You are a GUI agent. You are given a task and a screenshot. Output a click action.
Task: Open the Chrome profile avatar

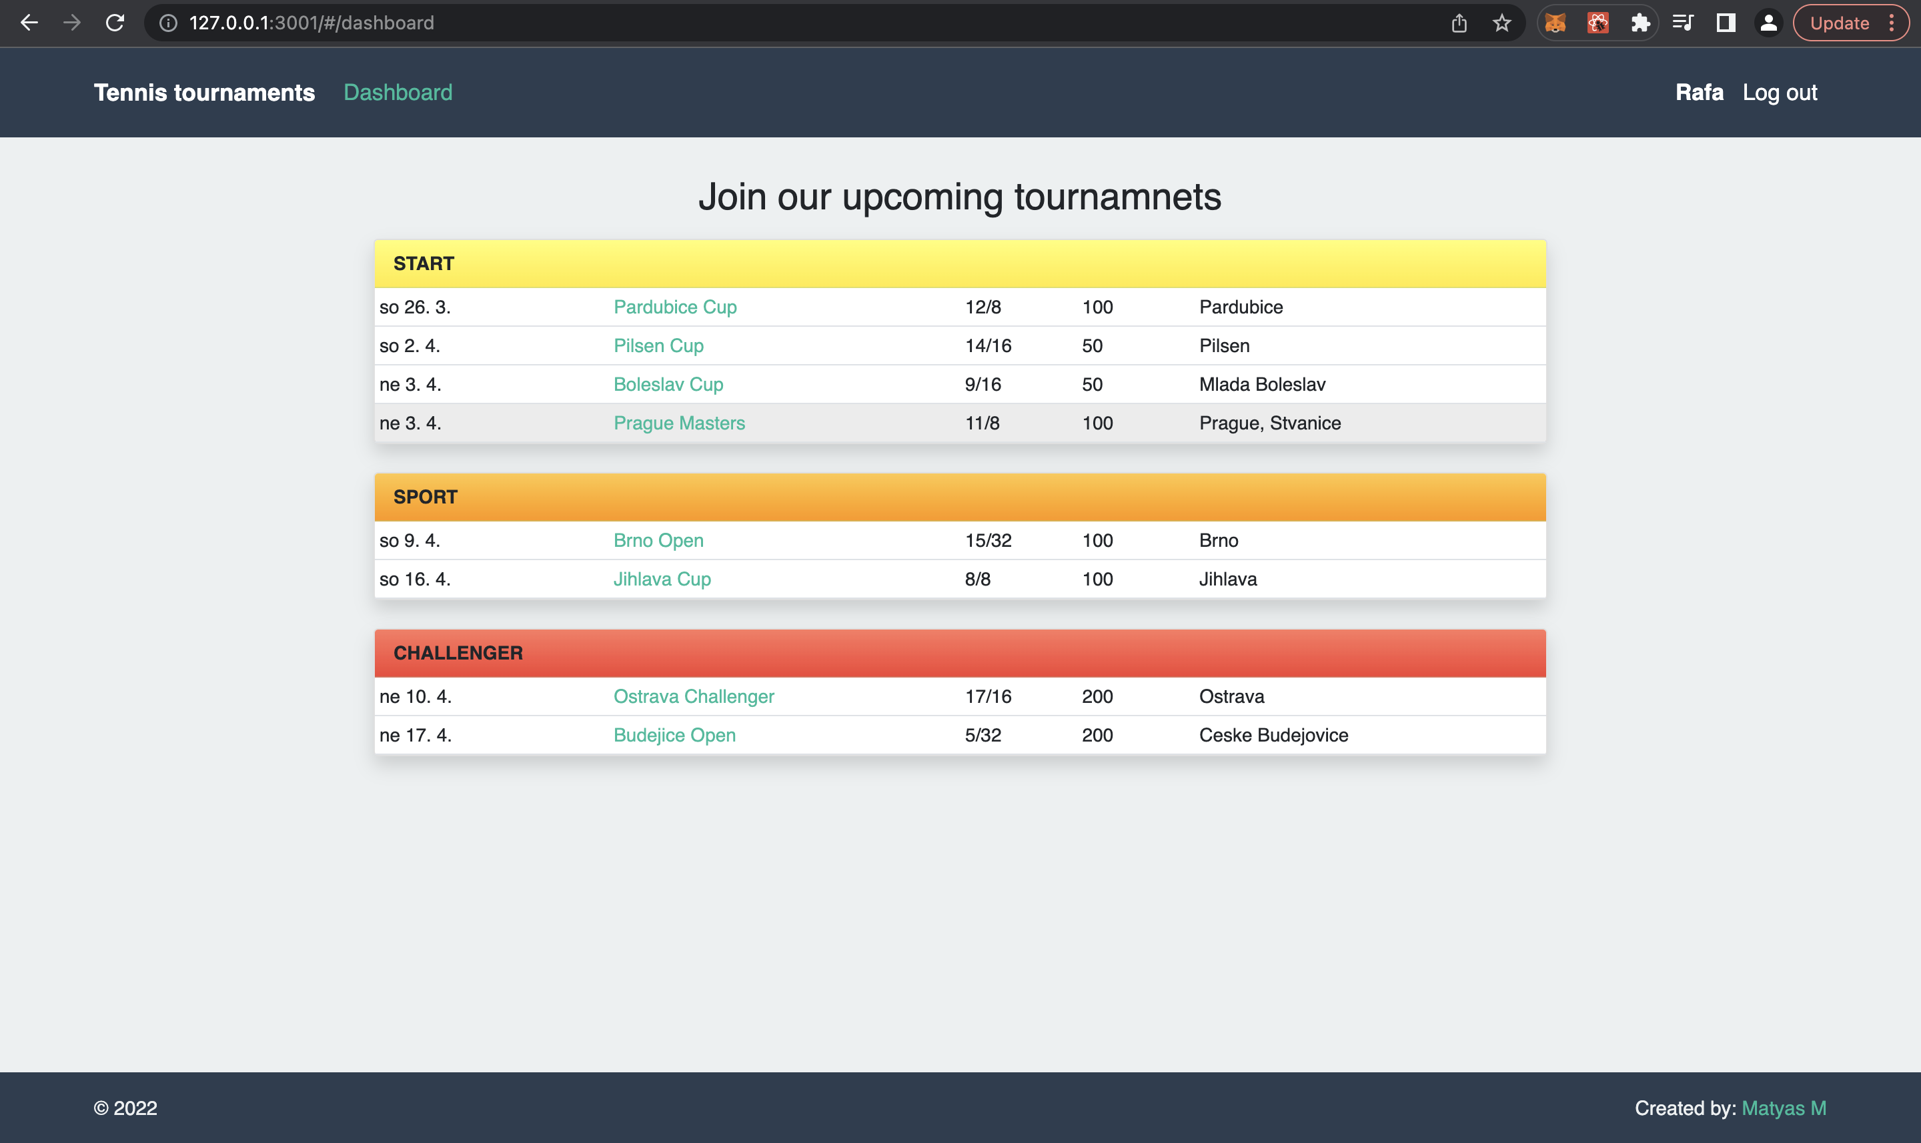click(1768, 23)
